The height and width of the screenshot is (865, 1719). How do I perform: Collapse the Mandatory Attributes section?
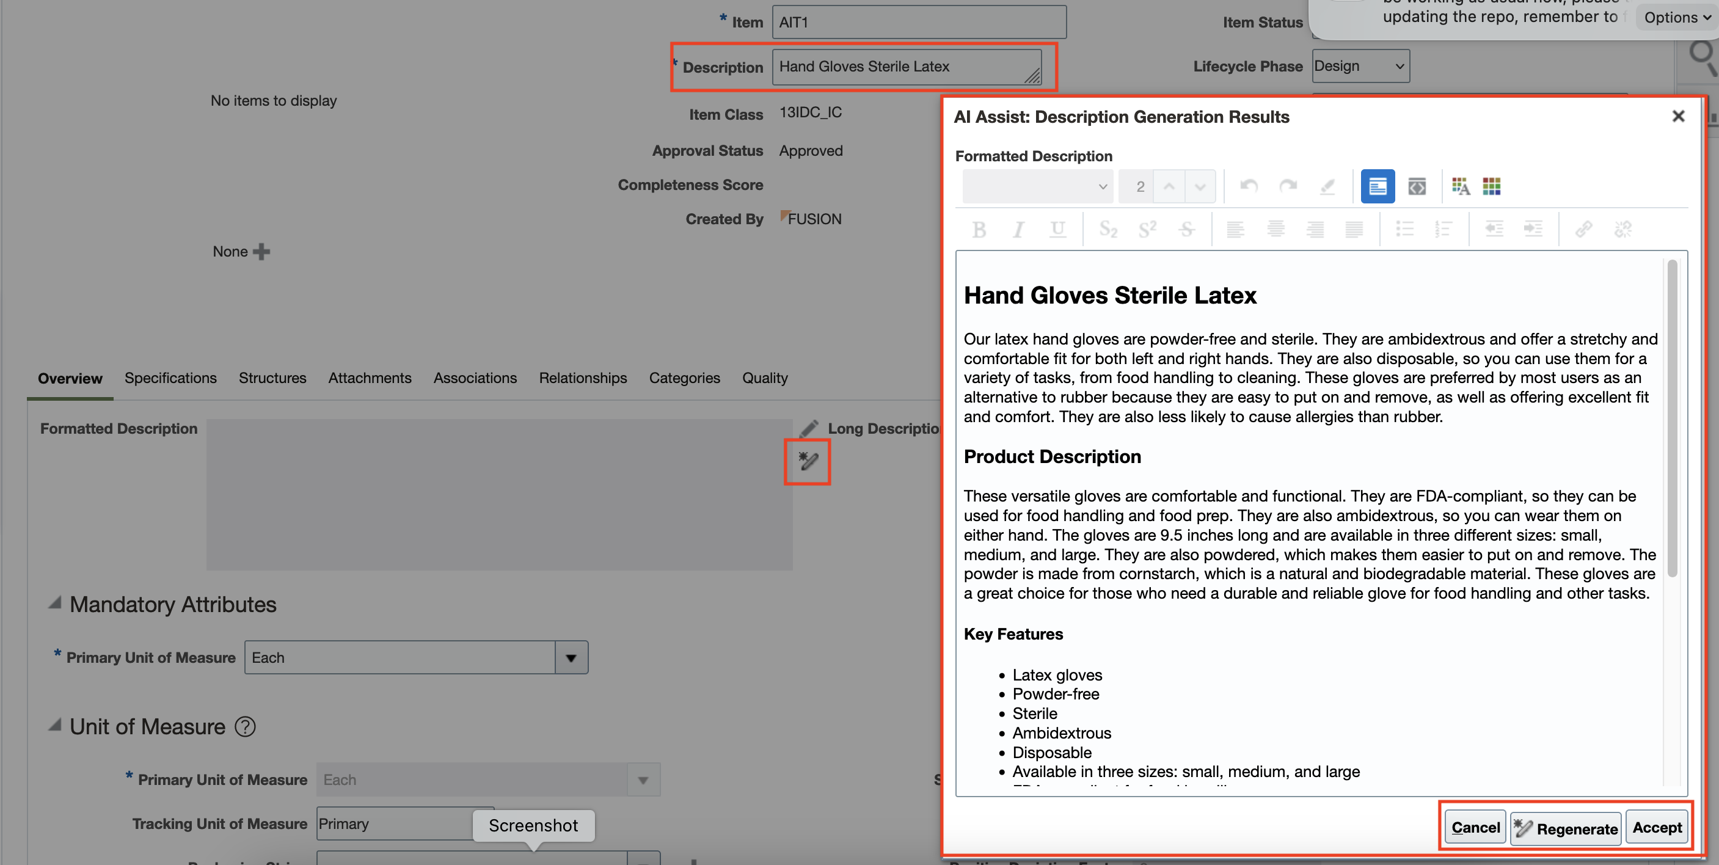coord(55,604)
